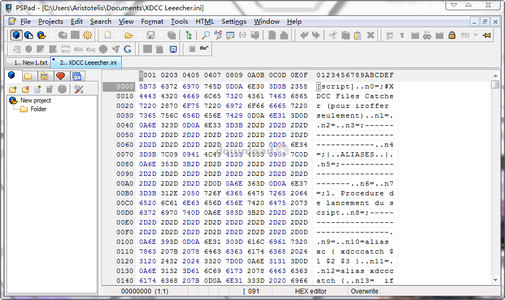The height and width of the screenshot is (300, 505).
Task: Create a new file with the blank page icon
Action: click(x=108, y=35)
